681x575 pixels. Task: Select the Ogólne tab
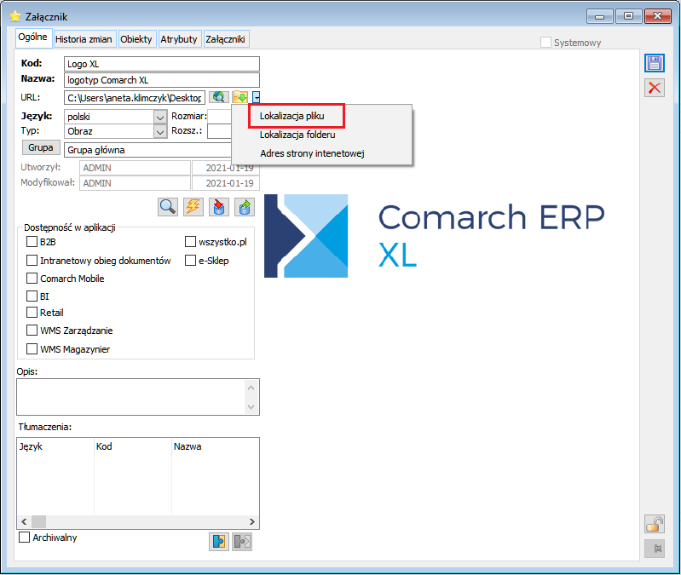[x=33, y=37]
